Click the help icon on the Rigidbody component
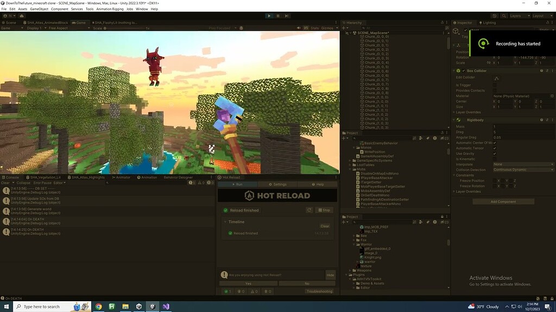Image resolution: width=556 pixels, height=312 pixels. pos(540,120)
